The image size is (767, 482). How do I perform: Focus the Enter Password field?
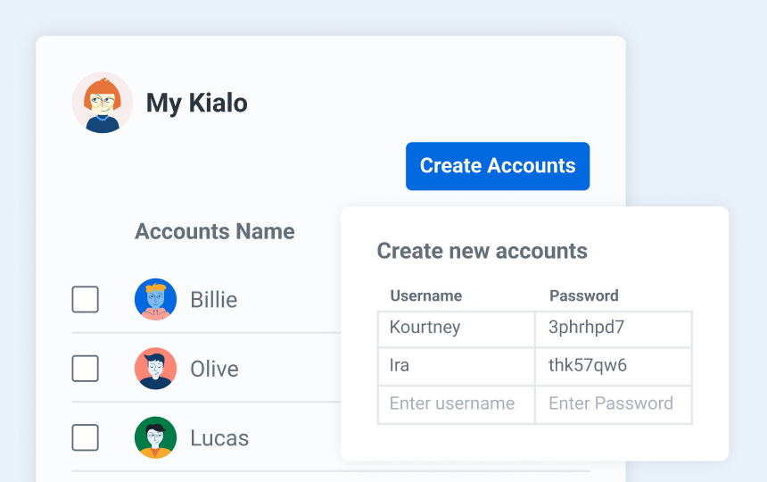point(614,404)
